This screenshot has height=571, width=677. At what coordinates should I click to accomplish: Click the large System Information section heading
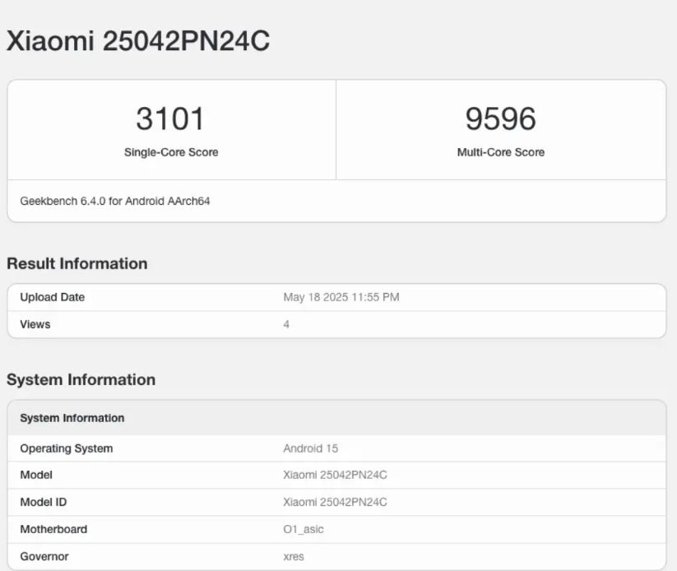(81, 379)
